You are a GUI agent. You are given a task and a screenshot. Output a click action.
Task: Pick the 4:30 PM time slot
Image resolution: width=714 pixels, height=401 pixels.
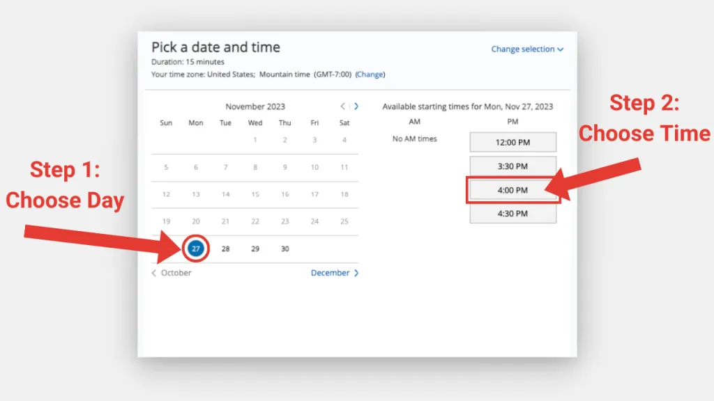point(512,214)
